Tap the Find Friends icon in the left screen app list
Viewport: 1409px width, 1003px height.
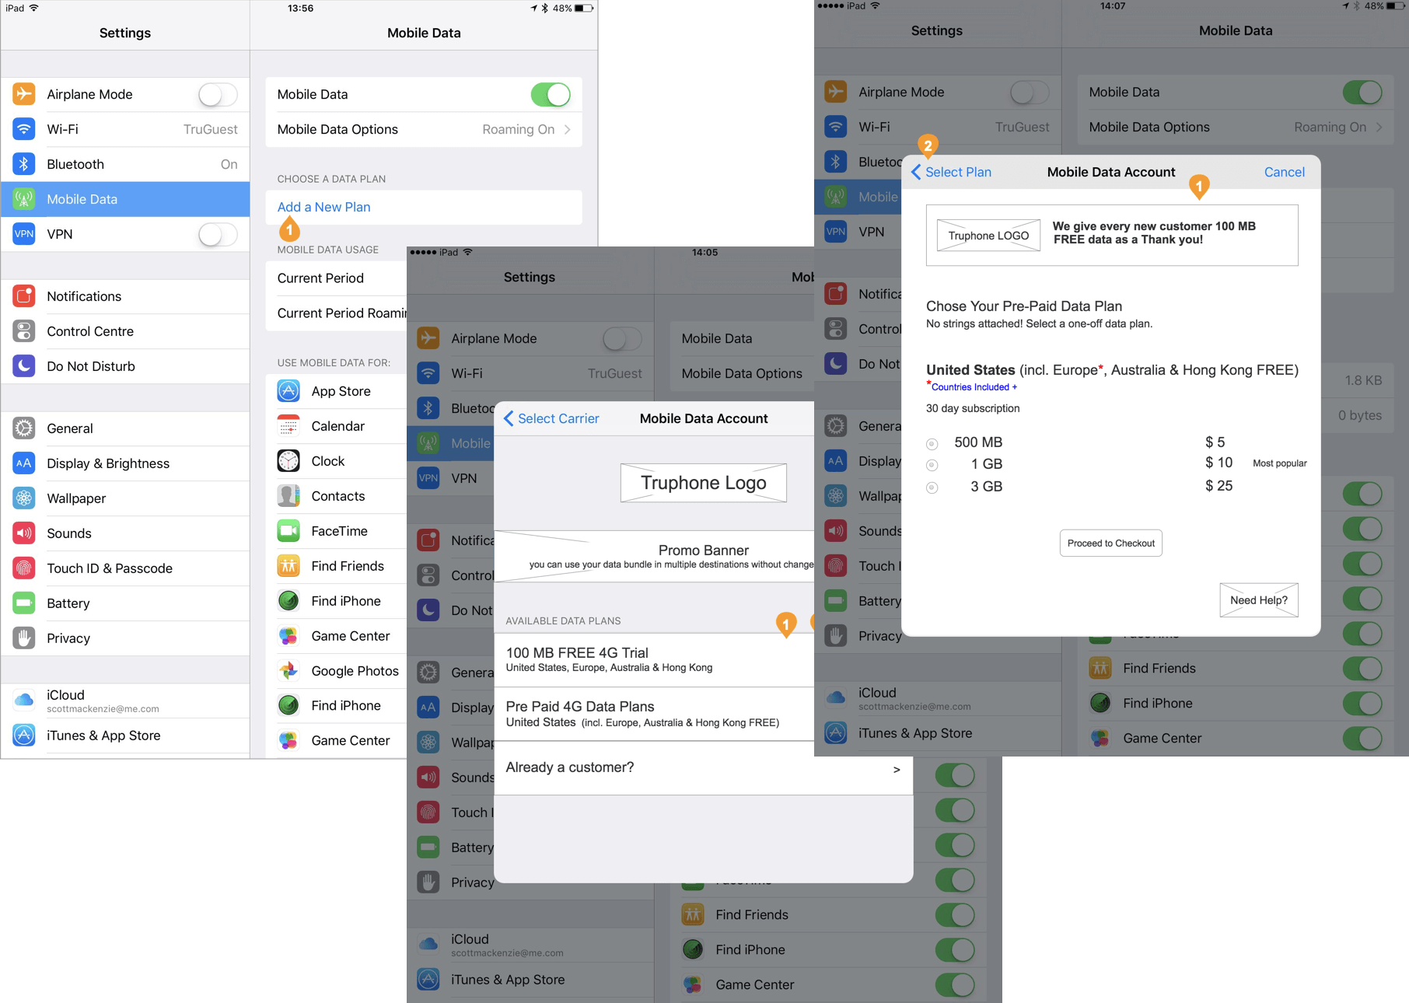pos(288,566)
